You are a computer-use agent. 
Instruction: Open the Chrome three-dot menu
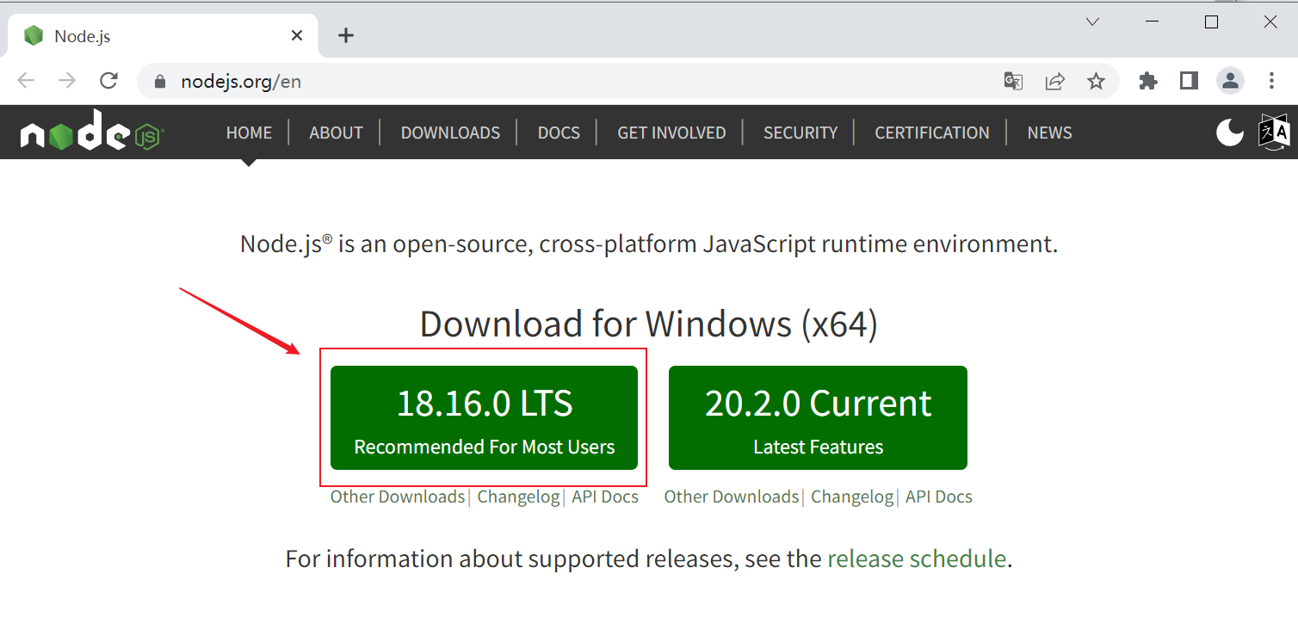(x=1271, y=81)
